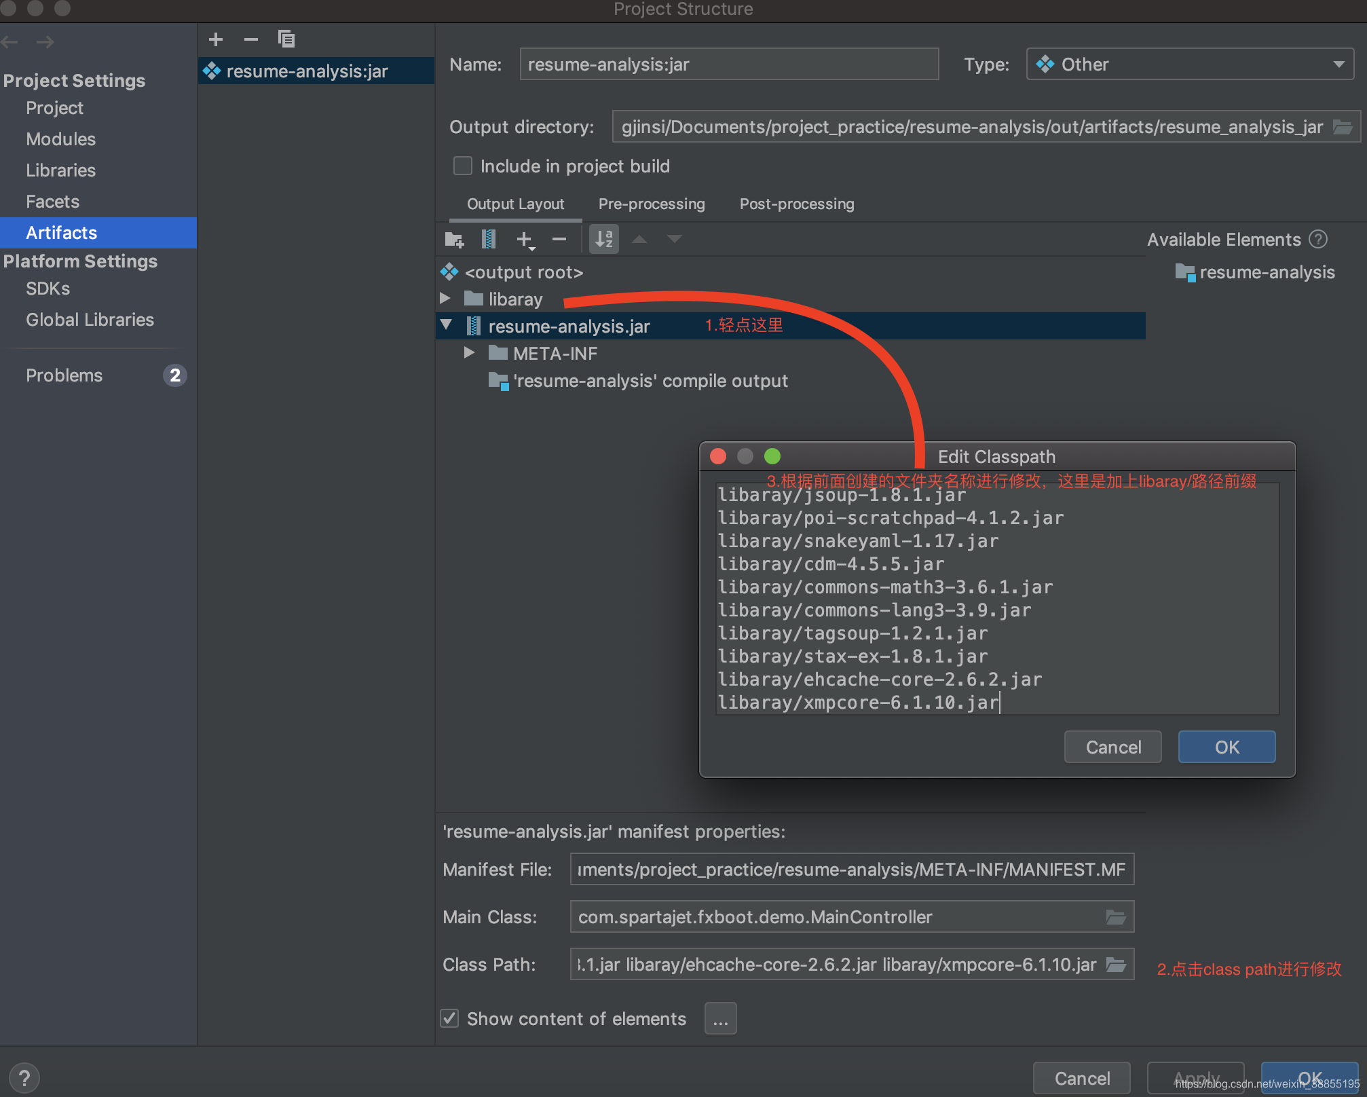Click Available Elements help question mark
The height and width of the screenshot is (1097, 1367).
(x=1318, y=240)
